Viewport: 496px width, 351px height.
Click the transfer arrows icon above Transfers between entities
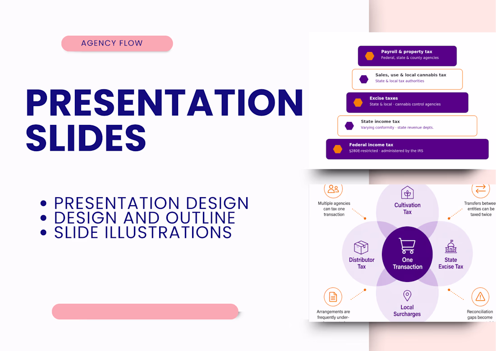tap(481, 189)
